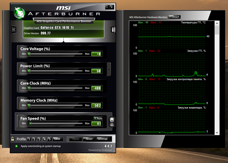
Task: Click the Загрузка контроллера памяти graph
Action: pos(172,93)
